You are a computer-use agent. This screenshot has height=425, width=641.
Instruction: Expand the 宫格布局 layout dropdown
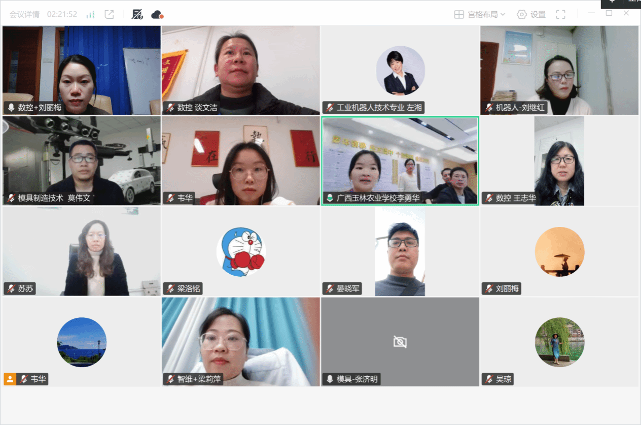[480, 15]
